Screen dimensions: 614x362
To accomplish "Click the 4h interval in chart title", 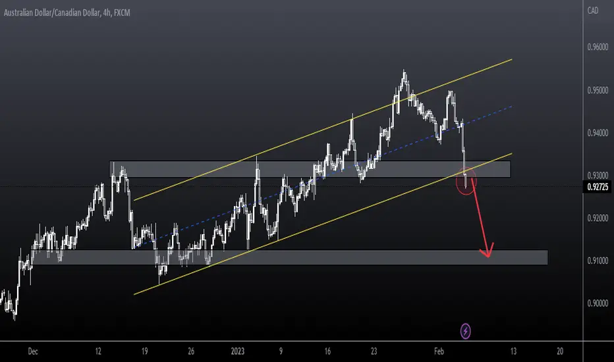I will [107, 13].
